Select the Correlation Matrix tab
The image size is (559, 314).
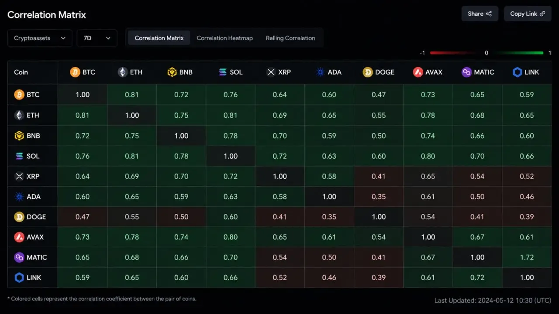(159, 38)
